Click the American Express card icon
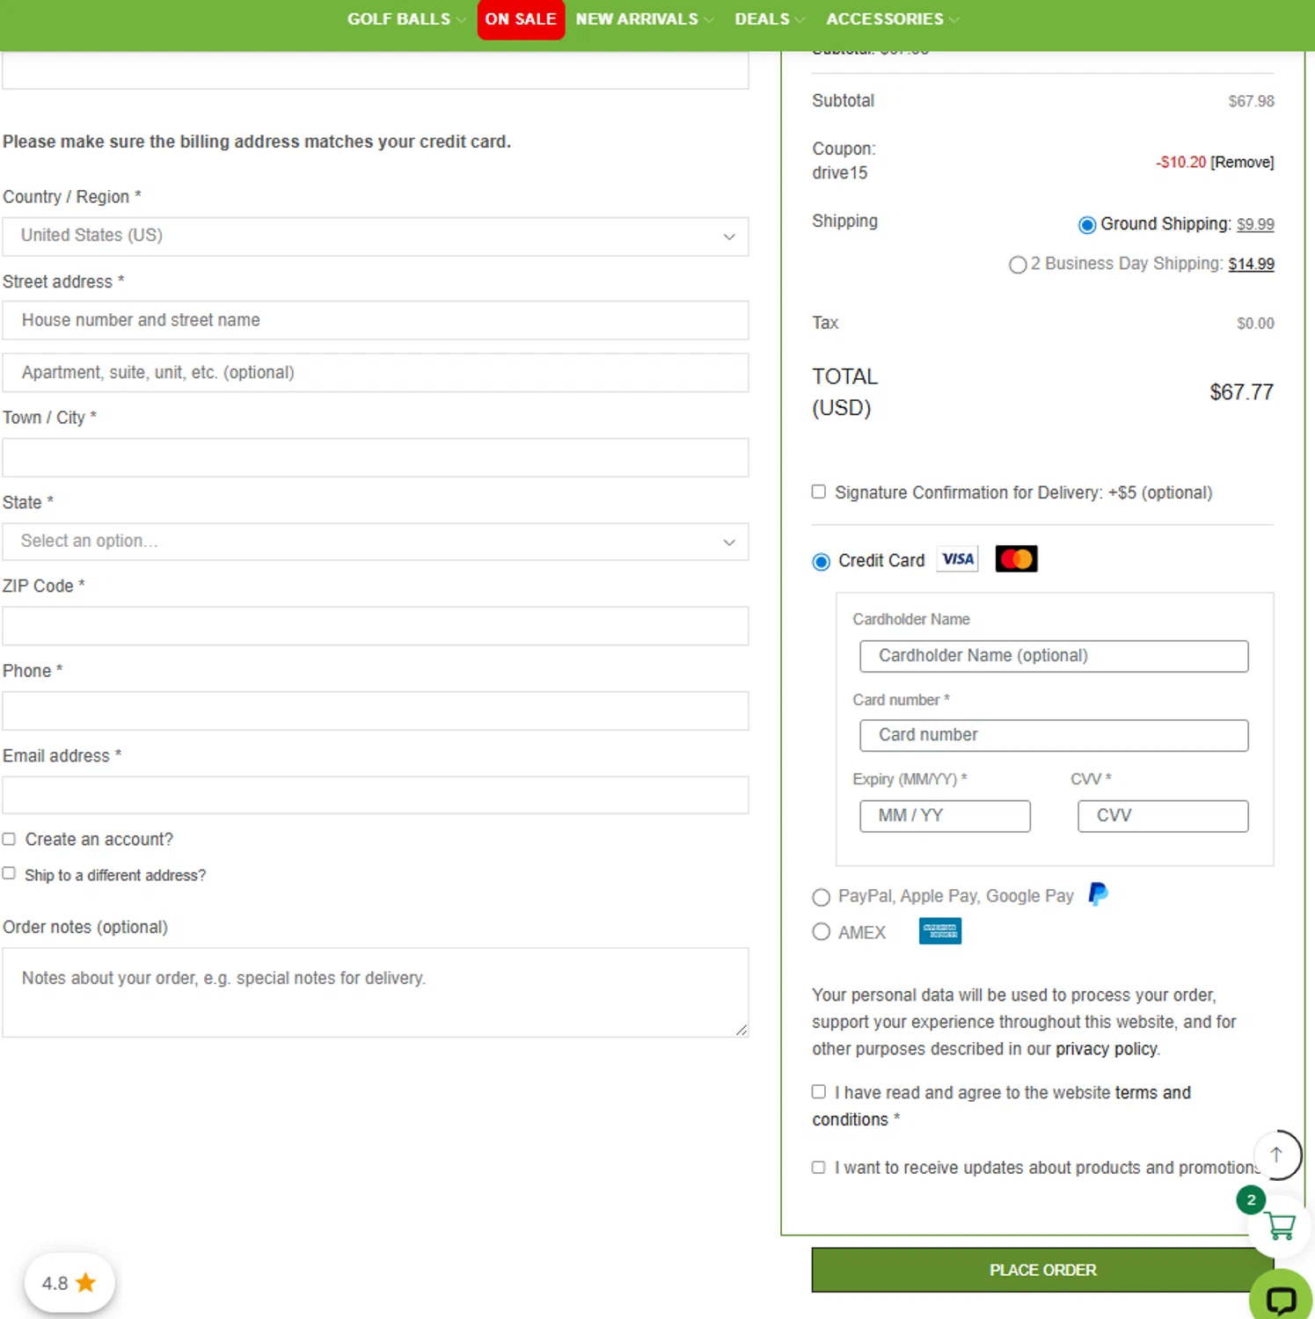Image resolution: width=1315 pixels, height=1319 pixels. [x=939, y=930]
